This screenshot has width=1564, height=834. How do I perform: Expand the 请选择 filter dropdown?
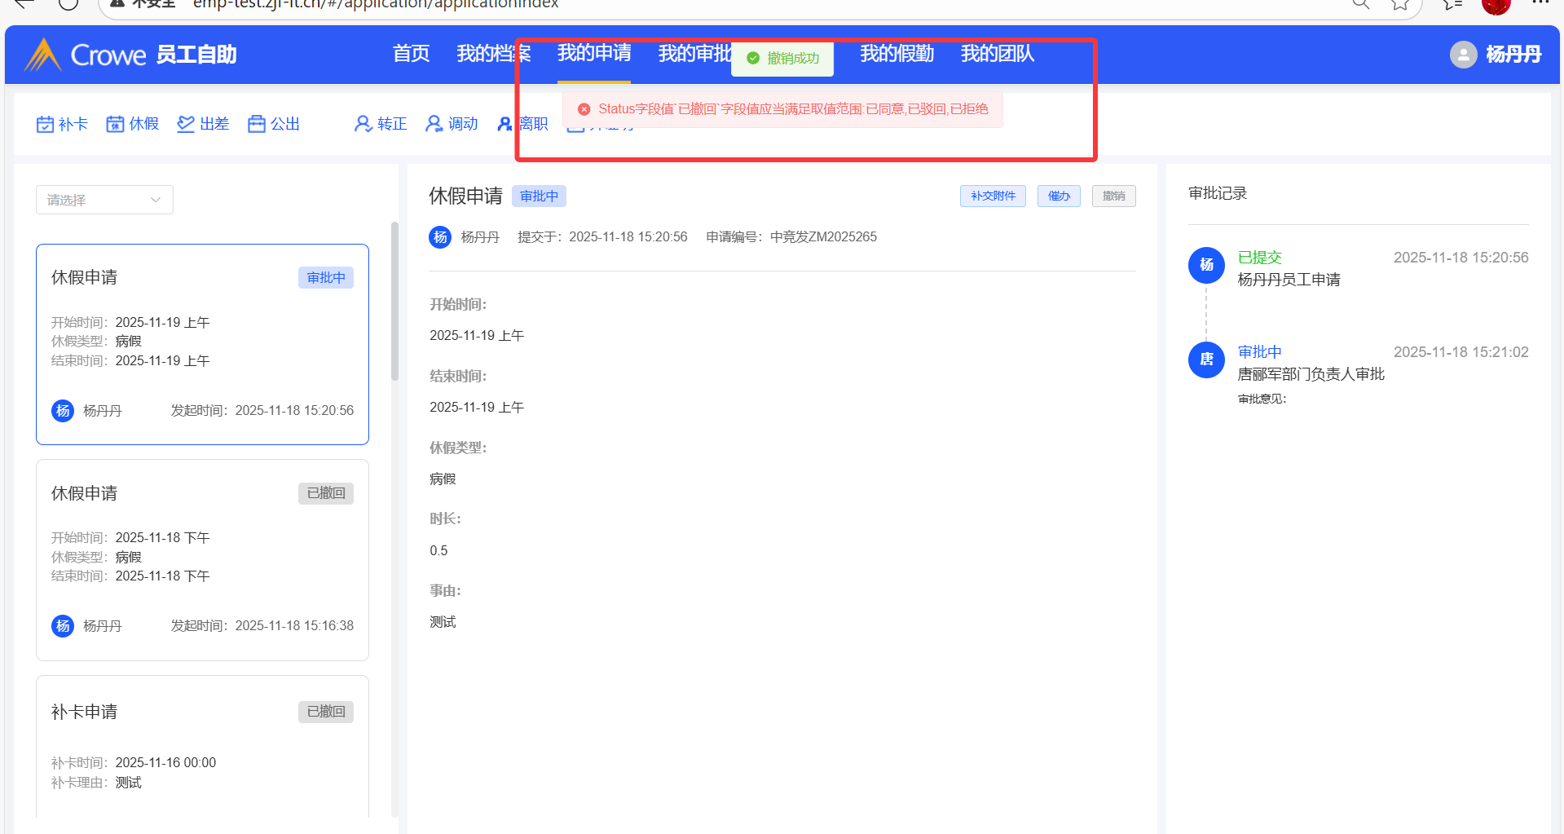(104, 200)
